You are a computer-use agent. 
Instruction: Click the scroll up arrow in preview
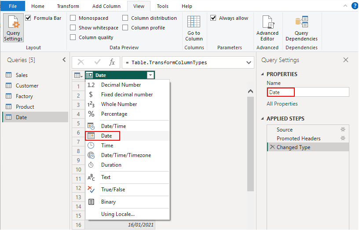pyautogui.click(x=250, y=91)
